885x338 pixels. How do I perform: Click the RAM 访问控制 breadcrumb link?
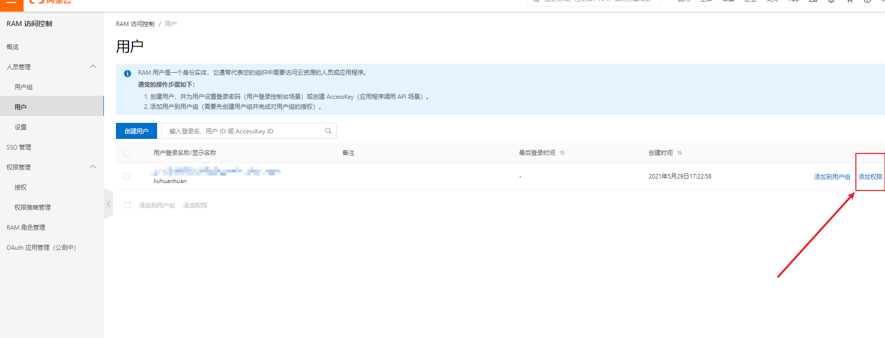(135, 24)
